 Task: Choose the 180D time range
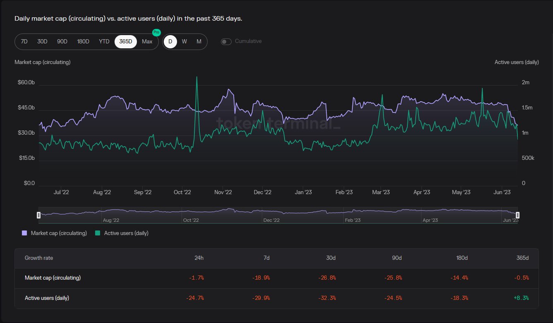[83, 41]
